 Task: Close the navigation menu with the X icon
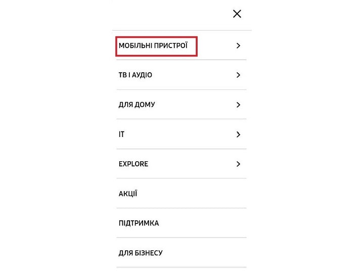click(x=237, y=14)
